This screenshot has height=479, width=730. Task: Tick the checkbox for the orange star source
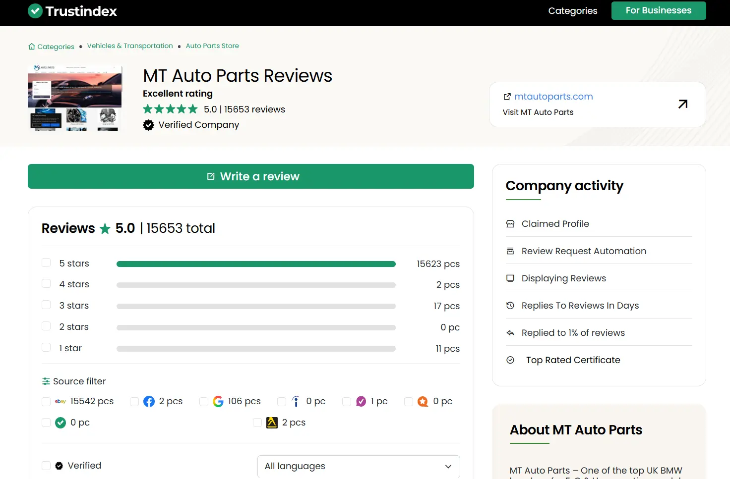[409, 402]
